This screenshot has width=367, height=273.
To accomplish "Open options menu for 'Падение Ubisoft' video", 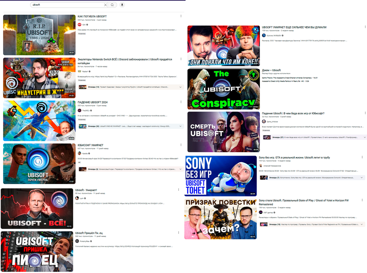I will point(365,113).
